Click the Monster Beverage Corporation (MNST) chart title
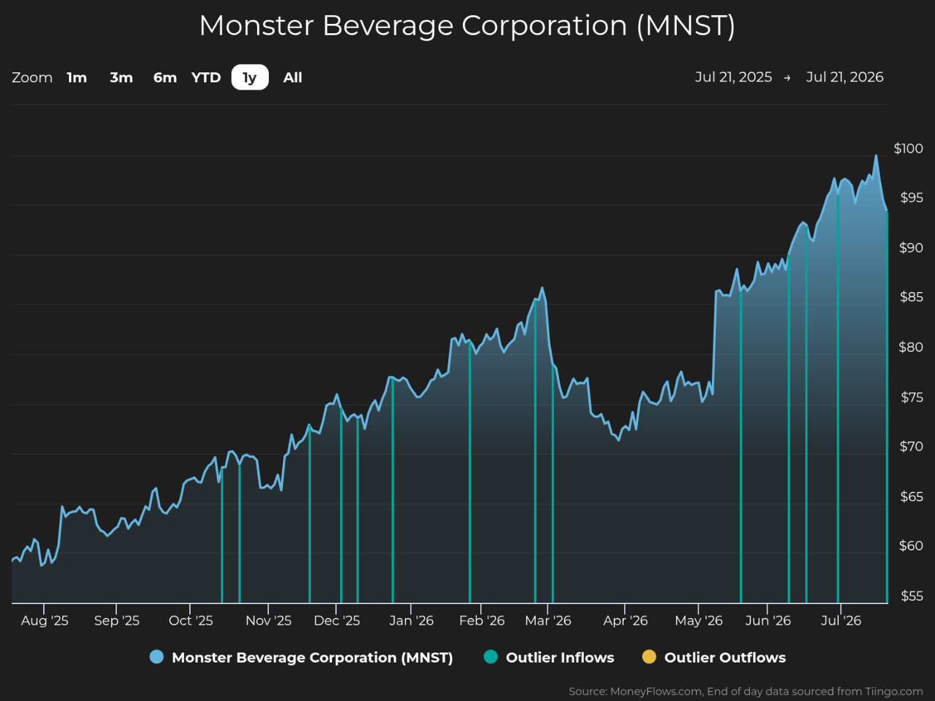The height and width of the screenshot is (701, 935). point(467,26)
